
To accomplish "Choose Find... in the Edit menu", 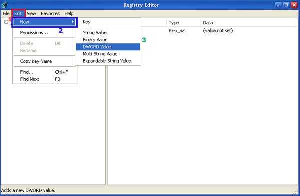I will 45,72.
